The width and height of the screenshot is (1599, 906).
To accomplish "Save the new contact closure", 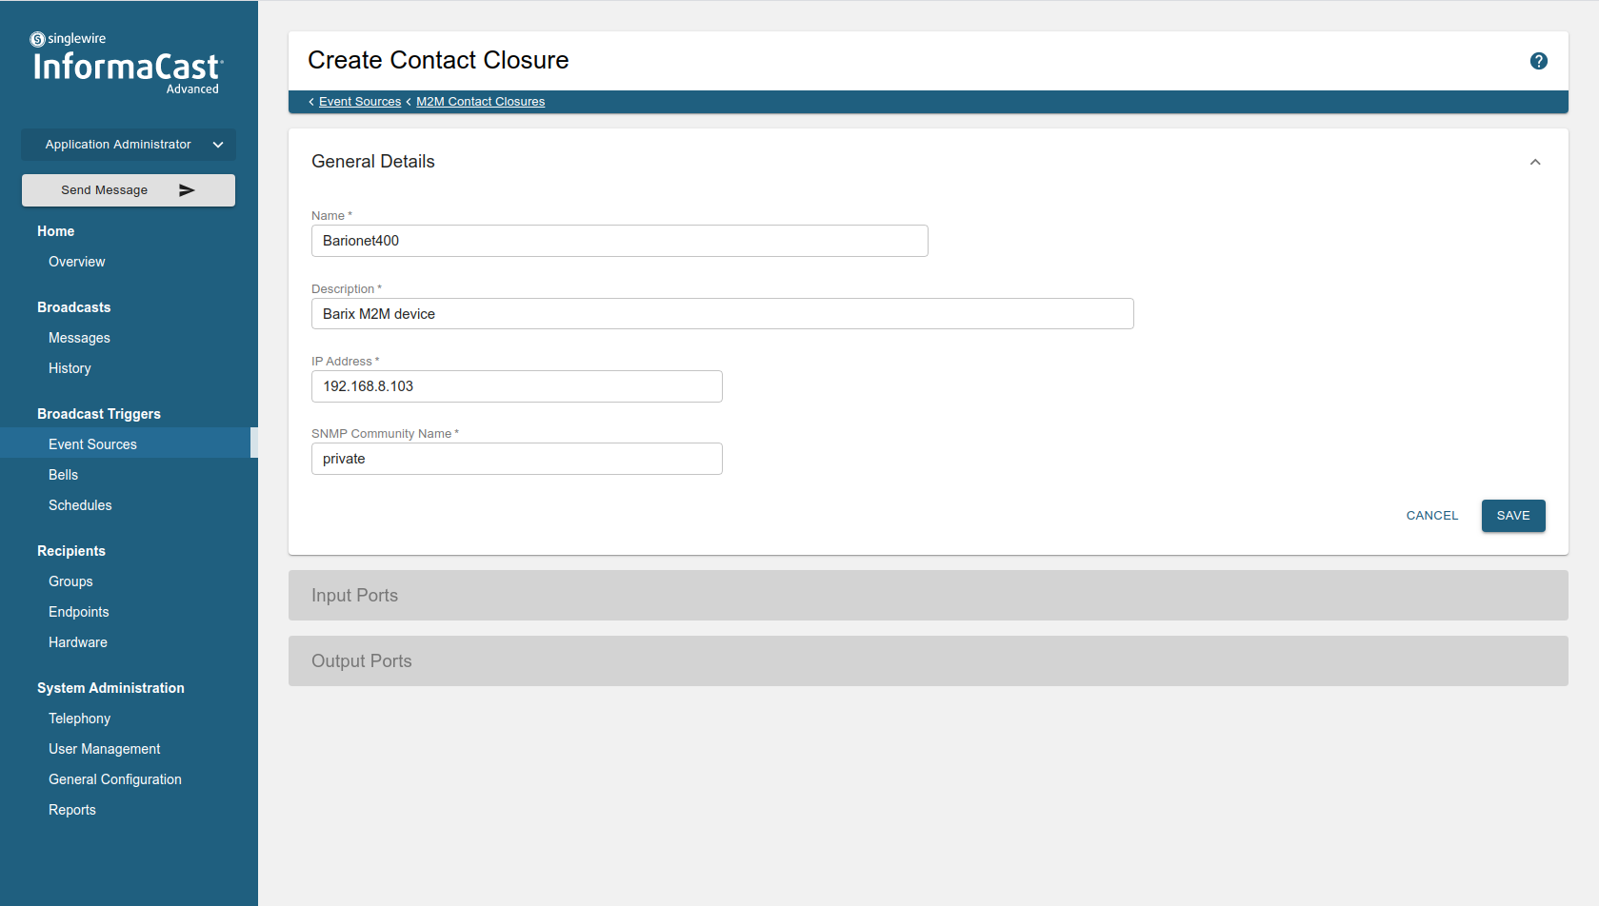I will tap(1513, 515).
